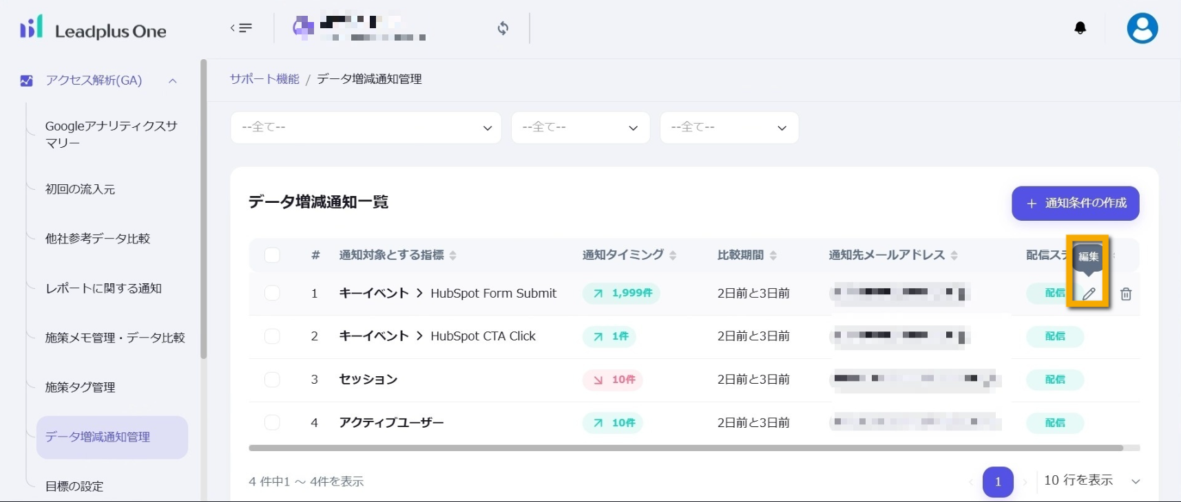Image resolution: width=1181 pixels, height=502 pixels.
Task: Click the サポート機能 breadcrumb link
Action: 264,79
